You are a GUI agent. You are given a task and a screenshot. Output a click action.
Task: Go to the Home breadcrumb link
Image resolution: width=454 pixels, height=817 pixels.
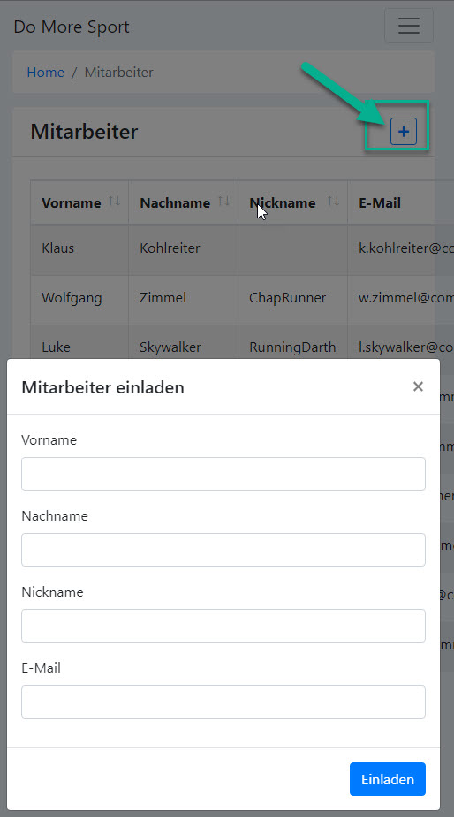click(45, 72)
